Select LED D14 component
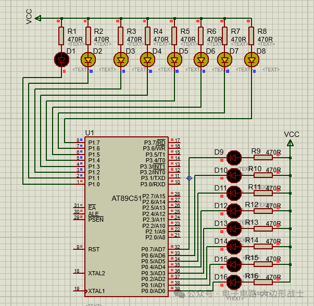 pos(234,247)
